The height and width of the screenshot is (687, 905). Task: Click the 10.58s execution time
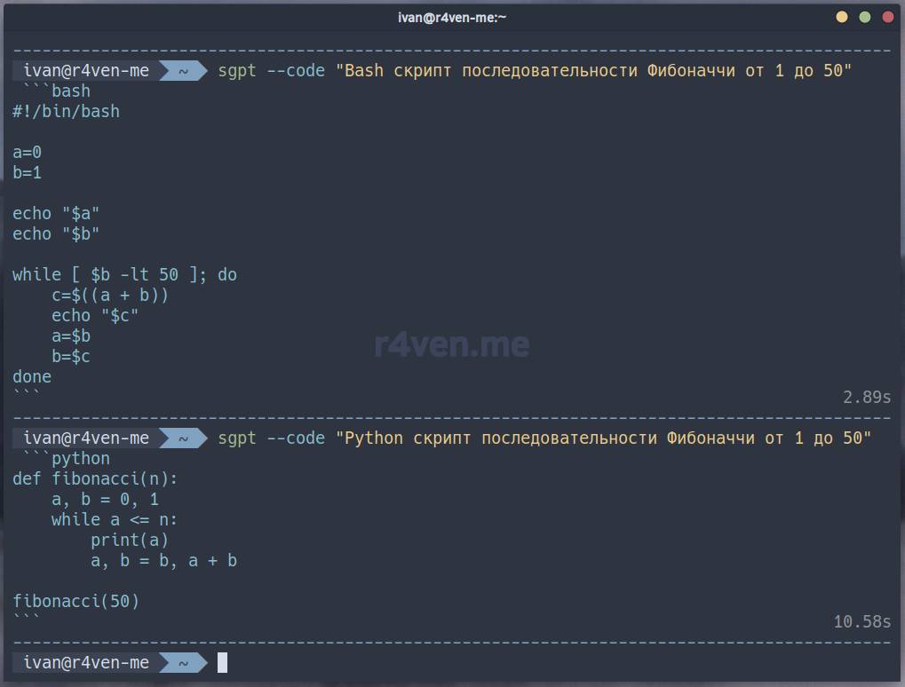tap(861, 621)
